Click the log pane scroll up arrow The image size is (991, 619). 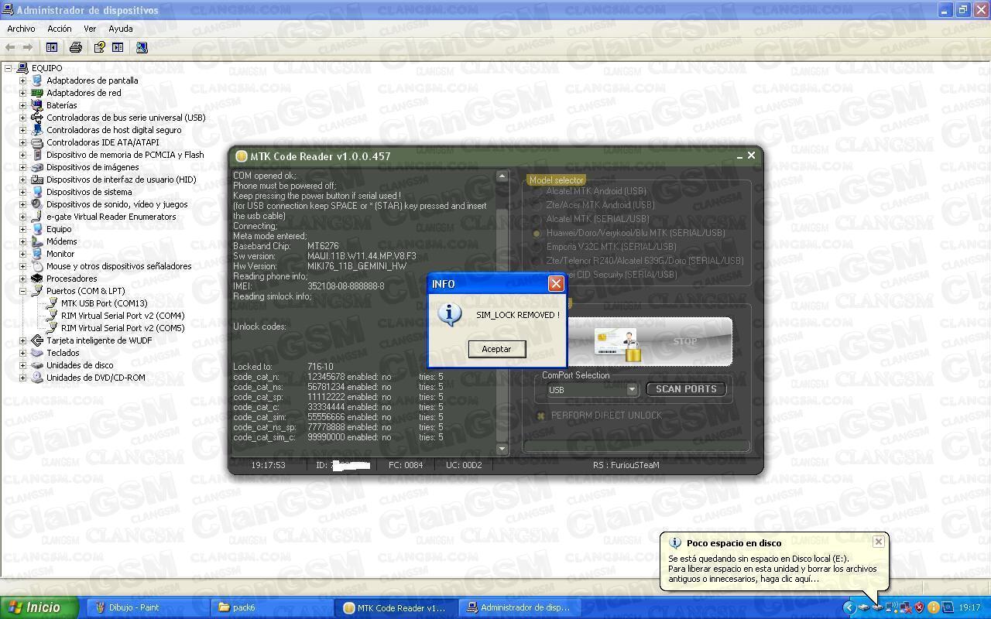tap(502, 176)
